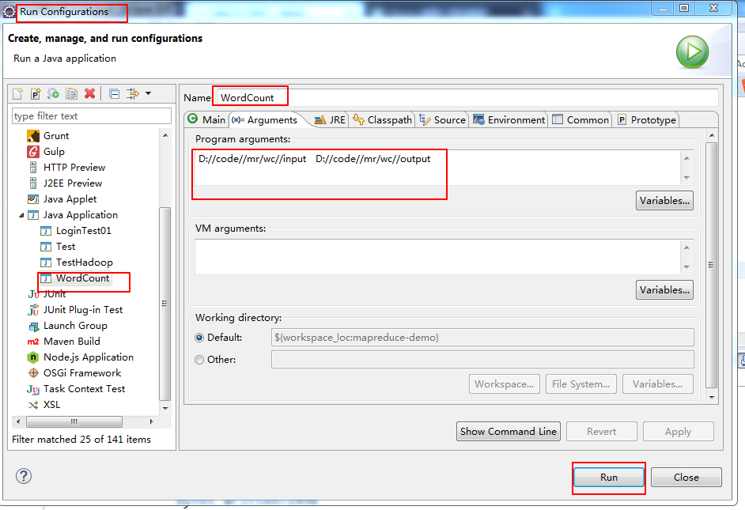Click the green Run arrow graphic

[692, 52]
